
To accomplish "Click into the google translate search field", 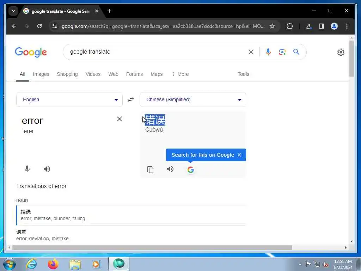I will pyautogui.click(x=157, y=52).
